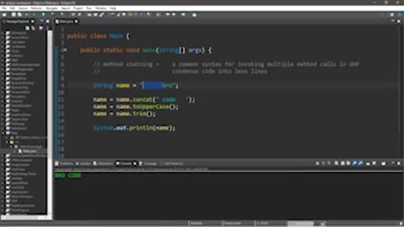Click the status bar progress indicator
The image size is (404, 227).
300,223
